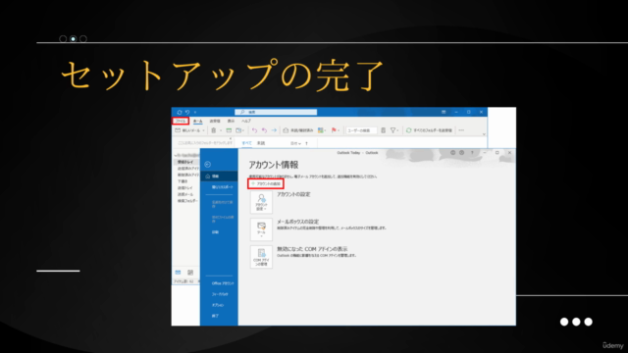The height and width of the screenshot is (353, 628).
Task: Open フィードバック in backstage menu
Action: click(220, 294)
